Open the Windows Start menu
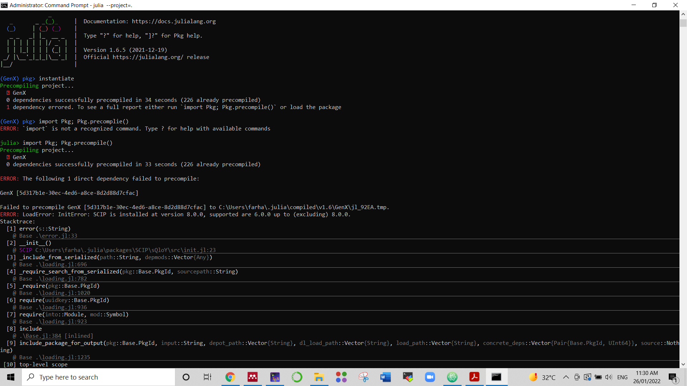This screenshot has width=687, height=386. click(10, 377)
